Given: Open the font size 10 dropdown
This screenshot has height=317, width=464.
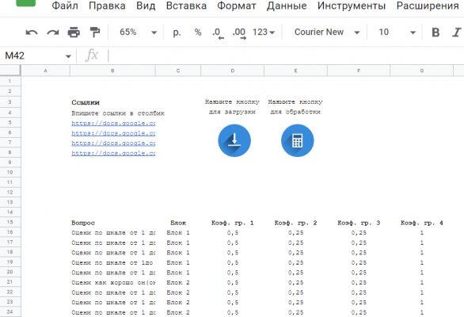Looking at the screenshot, I should click(x=397, y=32).
